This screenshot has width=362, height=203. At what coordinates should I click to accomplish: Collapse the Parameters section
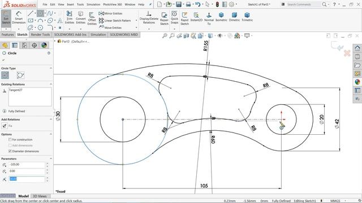tap(51, 159)
